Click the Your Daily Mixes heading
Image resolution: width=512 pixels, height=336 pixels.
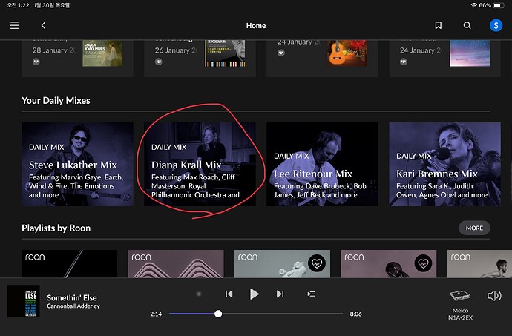pyautogui.click(x=56, y=101)
